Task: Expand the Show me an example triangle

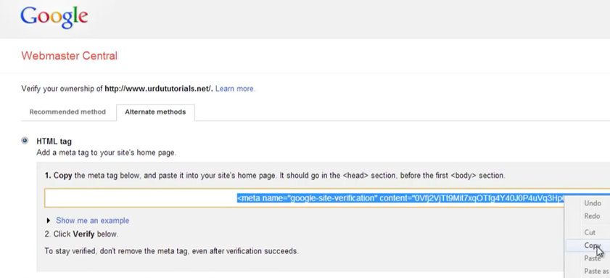Action: (x=49, y=221)
